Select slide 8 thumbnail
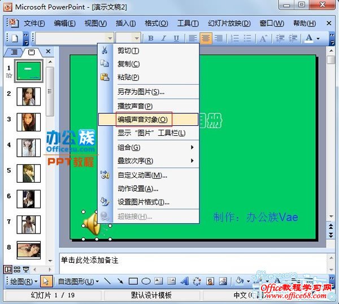The image size is (339, 304). tap(29, 250)
